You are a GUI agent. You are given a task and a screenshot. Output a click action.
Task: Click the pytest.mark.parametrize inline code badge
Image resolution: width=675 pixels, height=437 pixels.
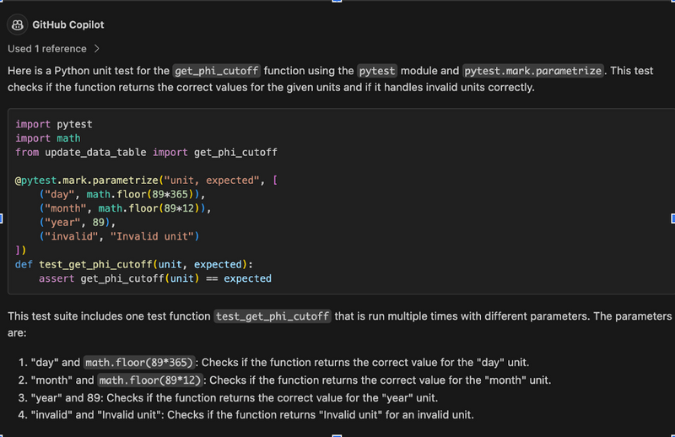click(x=532, y=71)
